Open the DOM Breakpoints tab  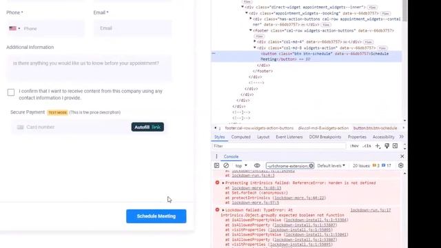[x=325, y=137]
